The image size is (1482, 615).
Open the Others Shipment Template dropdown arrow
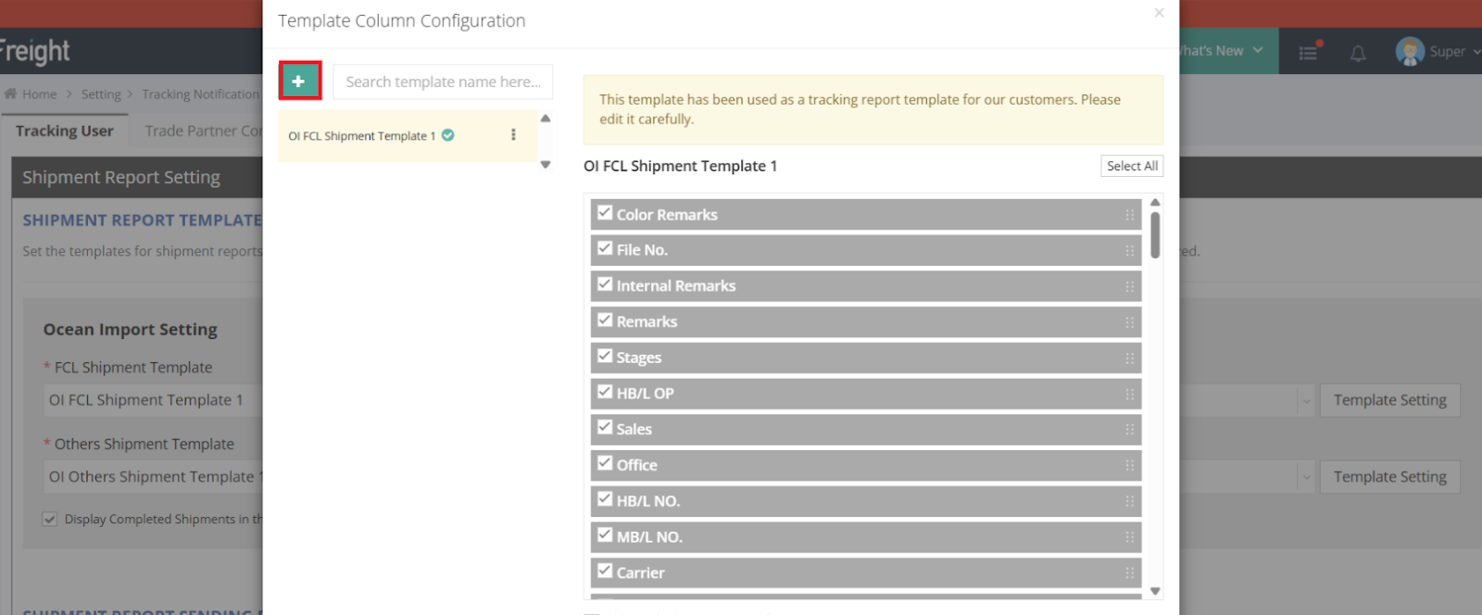tap(1306, 478)
